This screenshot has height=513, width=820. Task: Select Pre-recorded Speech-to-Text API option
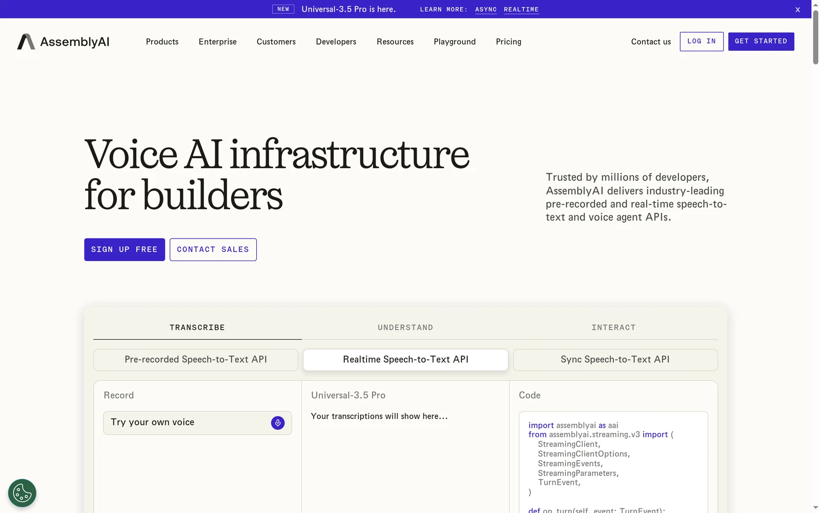pos(196,360)
